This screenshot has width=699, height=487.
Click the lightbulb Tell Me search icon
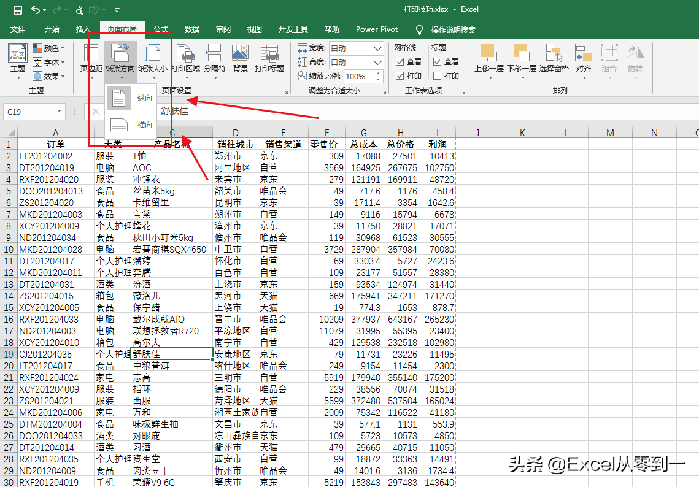[x=419, y=29]
